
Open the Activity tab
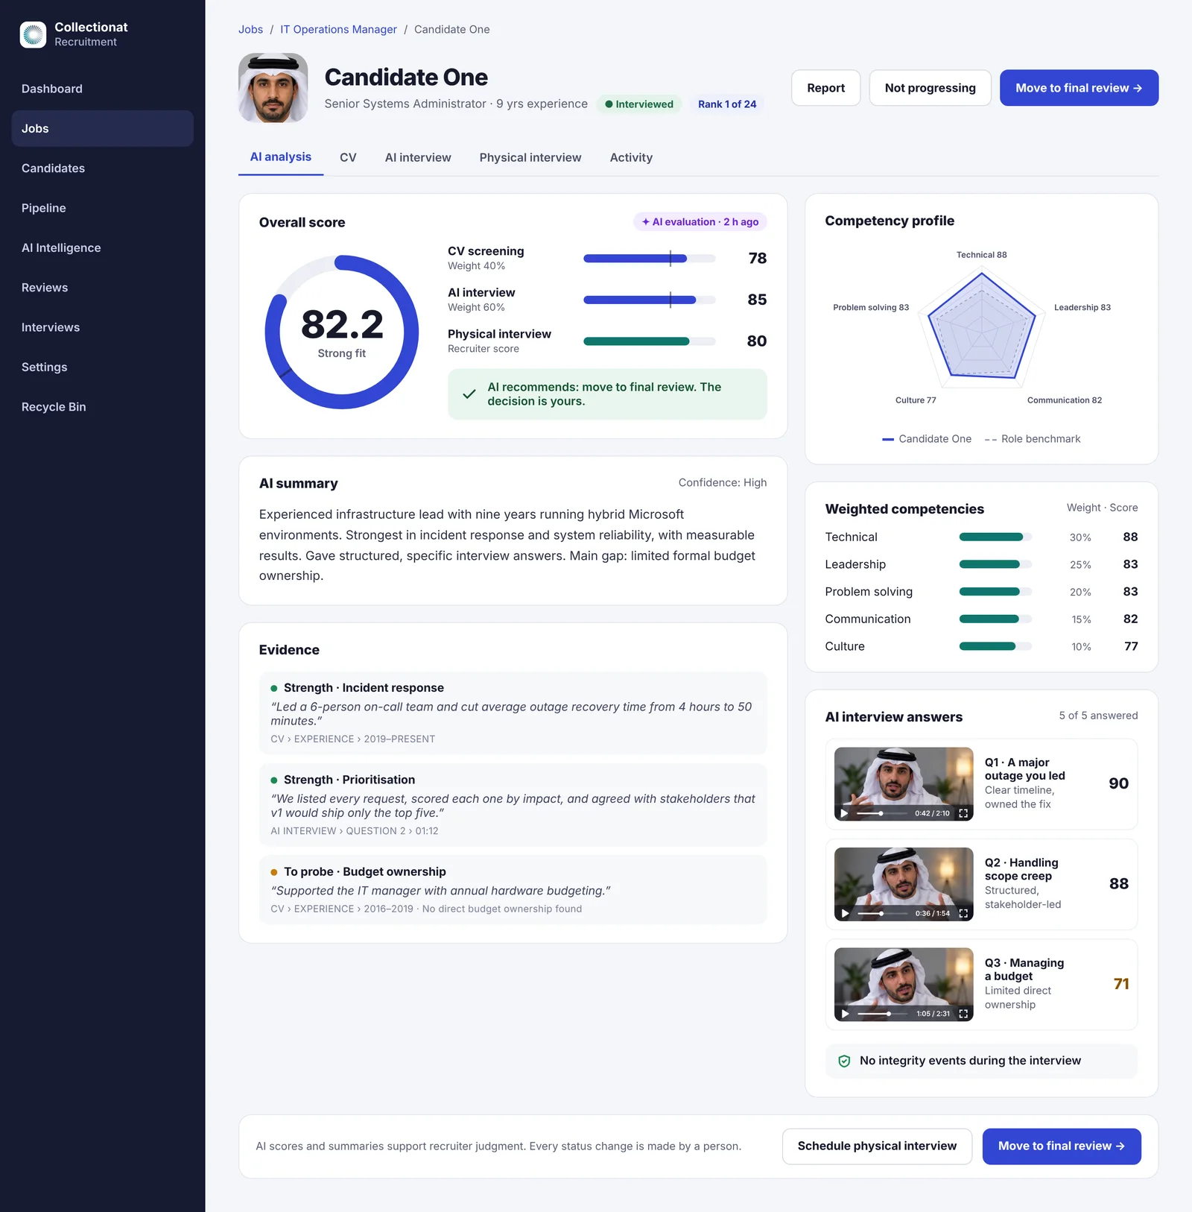(x=631, y=157)
